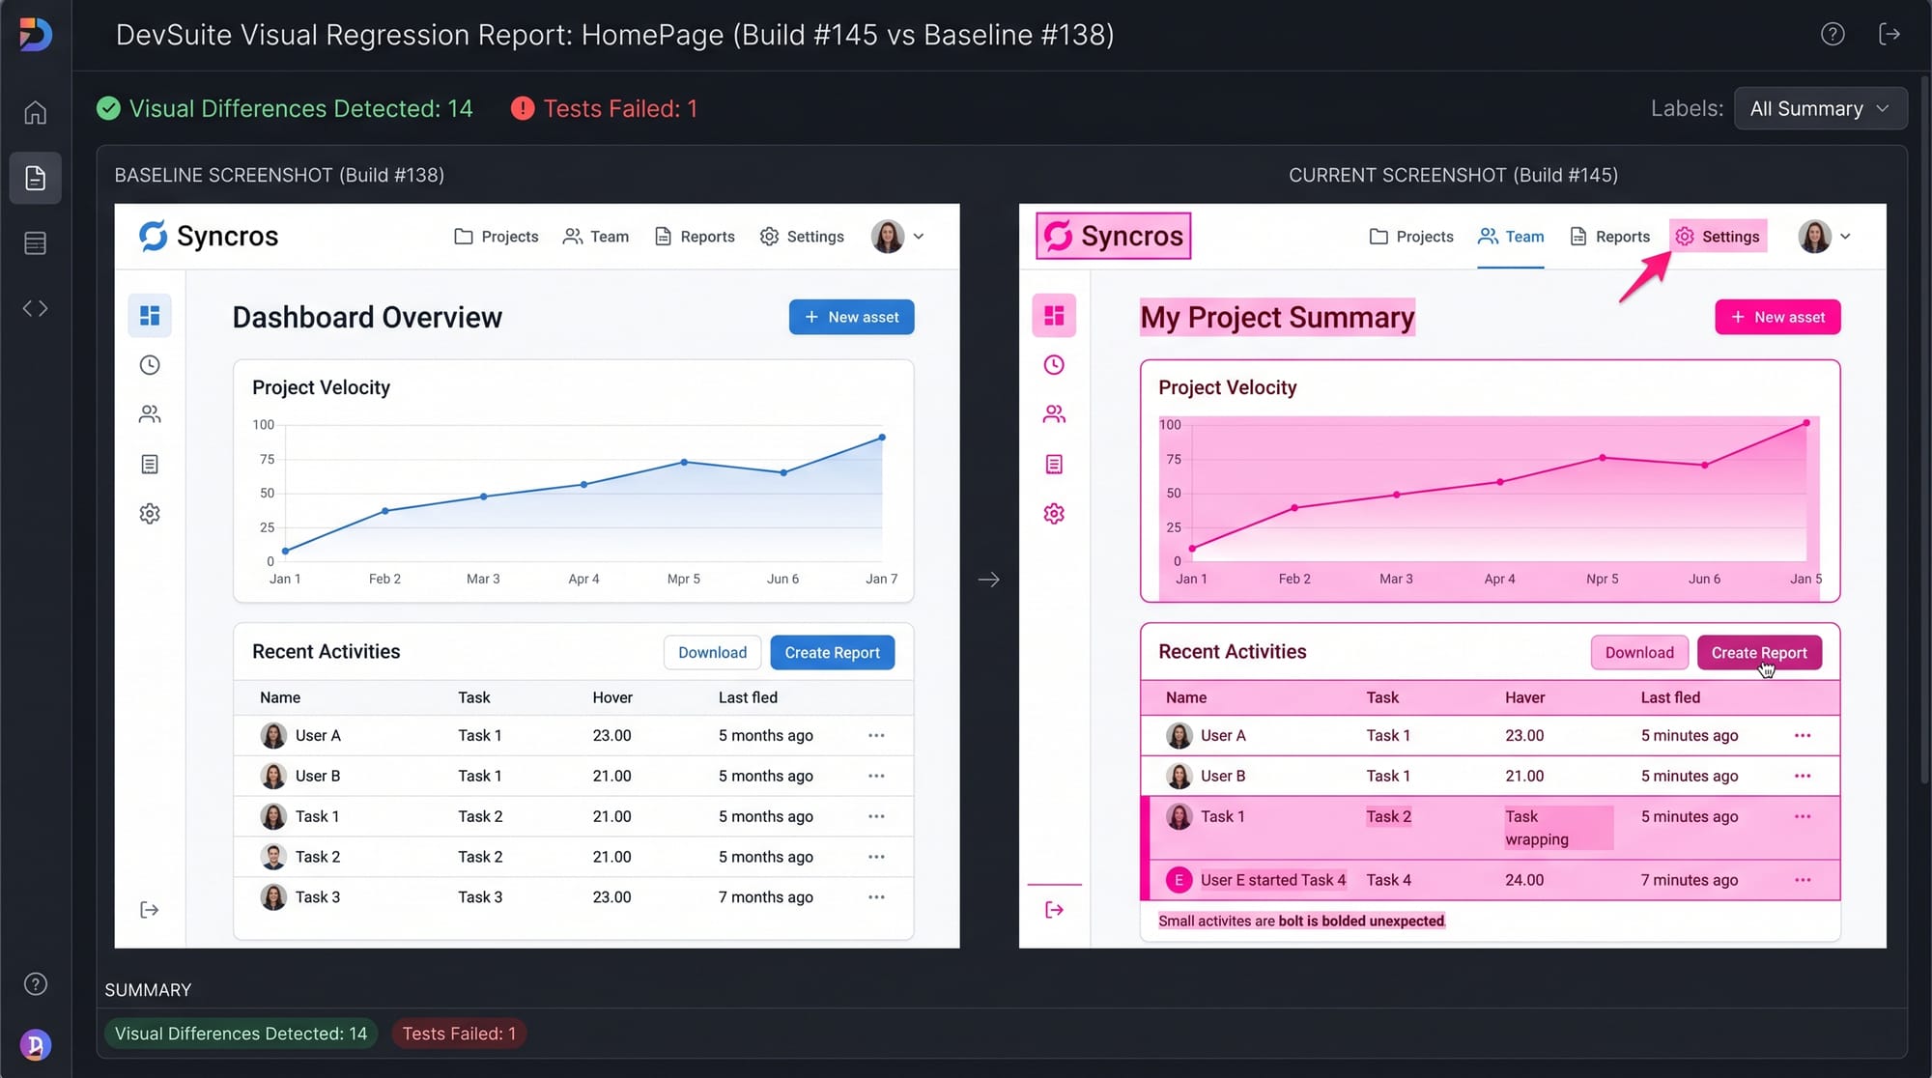The image size is (1932, 1078).
Task: Click the sign-out icon at top right
Action: (1890, 34)
